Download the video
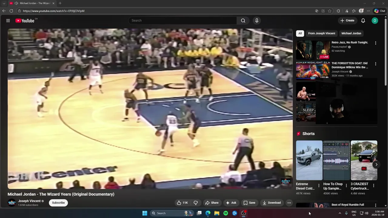This screenshot has width=388, height=218. [x=272, y=203]
